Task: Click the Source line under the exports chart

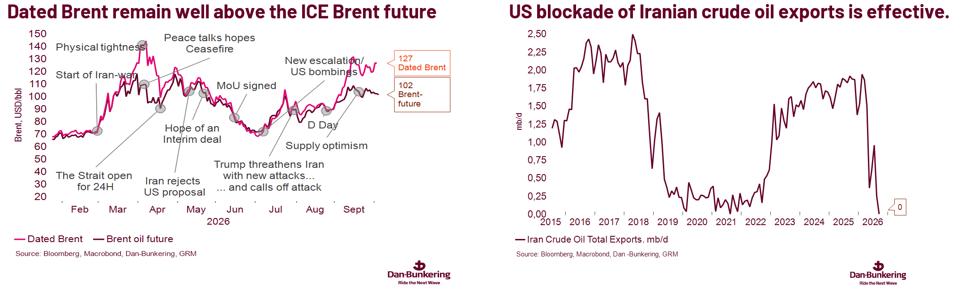Action: point(597,254)
